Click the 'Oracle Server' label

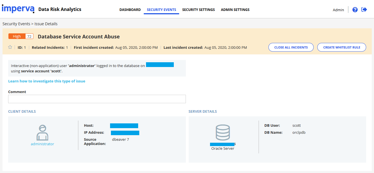223,148
